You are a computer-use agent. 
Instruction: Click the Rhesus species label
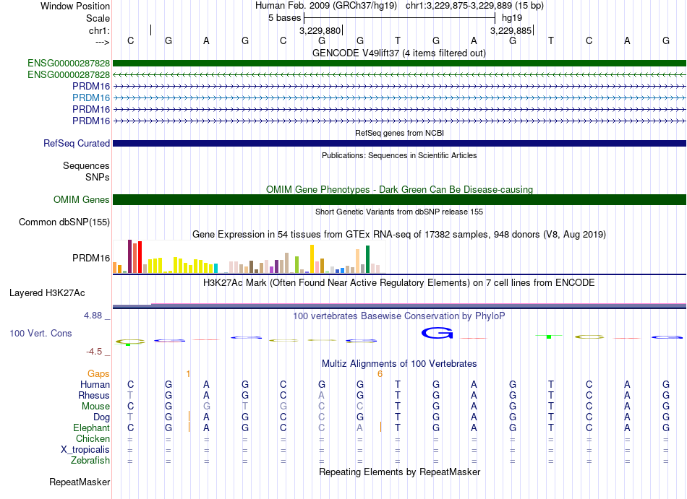tap(94, 395)
